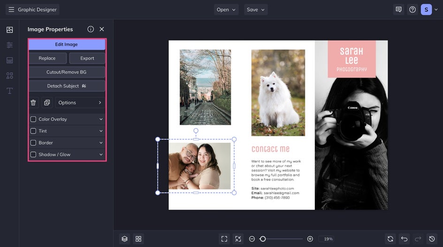Open the help question mark icon
Screen dimensions: 443x247
pos(412,9)
